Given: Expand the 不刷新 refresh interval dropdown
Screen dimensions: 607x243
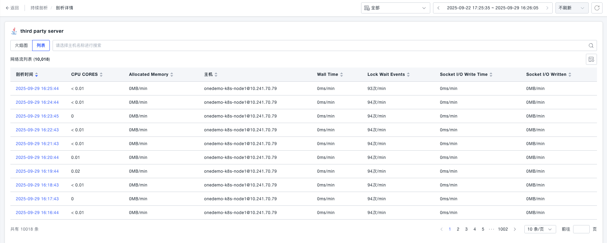Looking at the screenshot, I should click(x=571, y=8).
